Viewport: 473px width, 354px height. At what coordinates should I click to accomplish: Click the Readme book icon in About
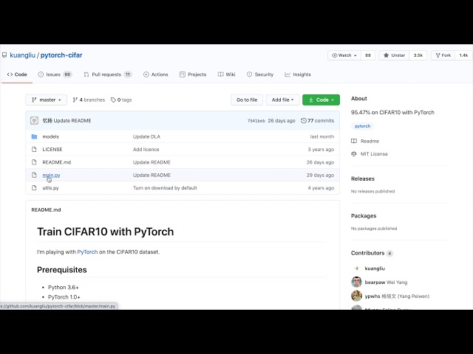(354, 141)
